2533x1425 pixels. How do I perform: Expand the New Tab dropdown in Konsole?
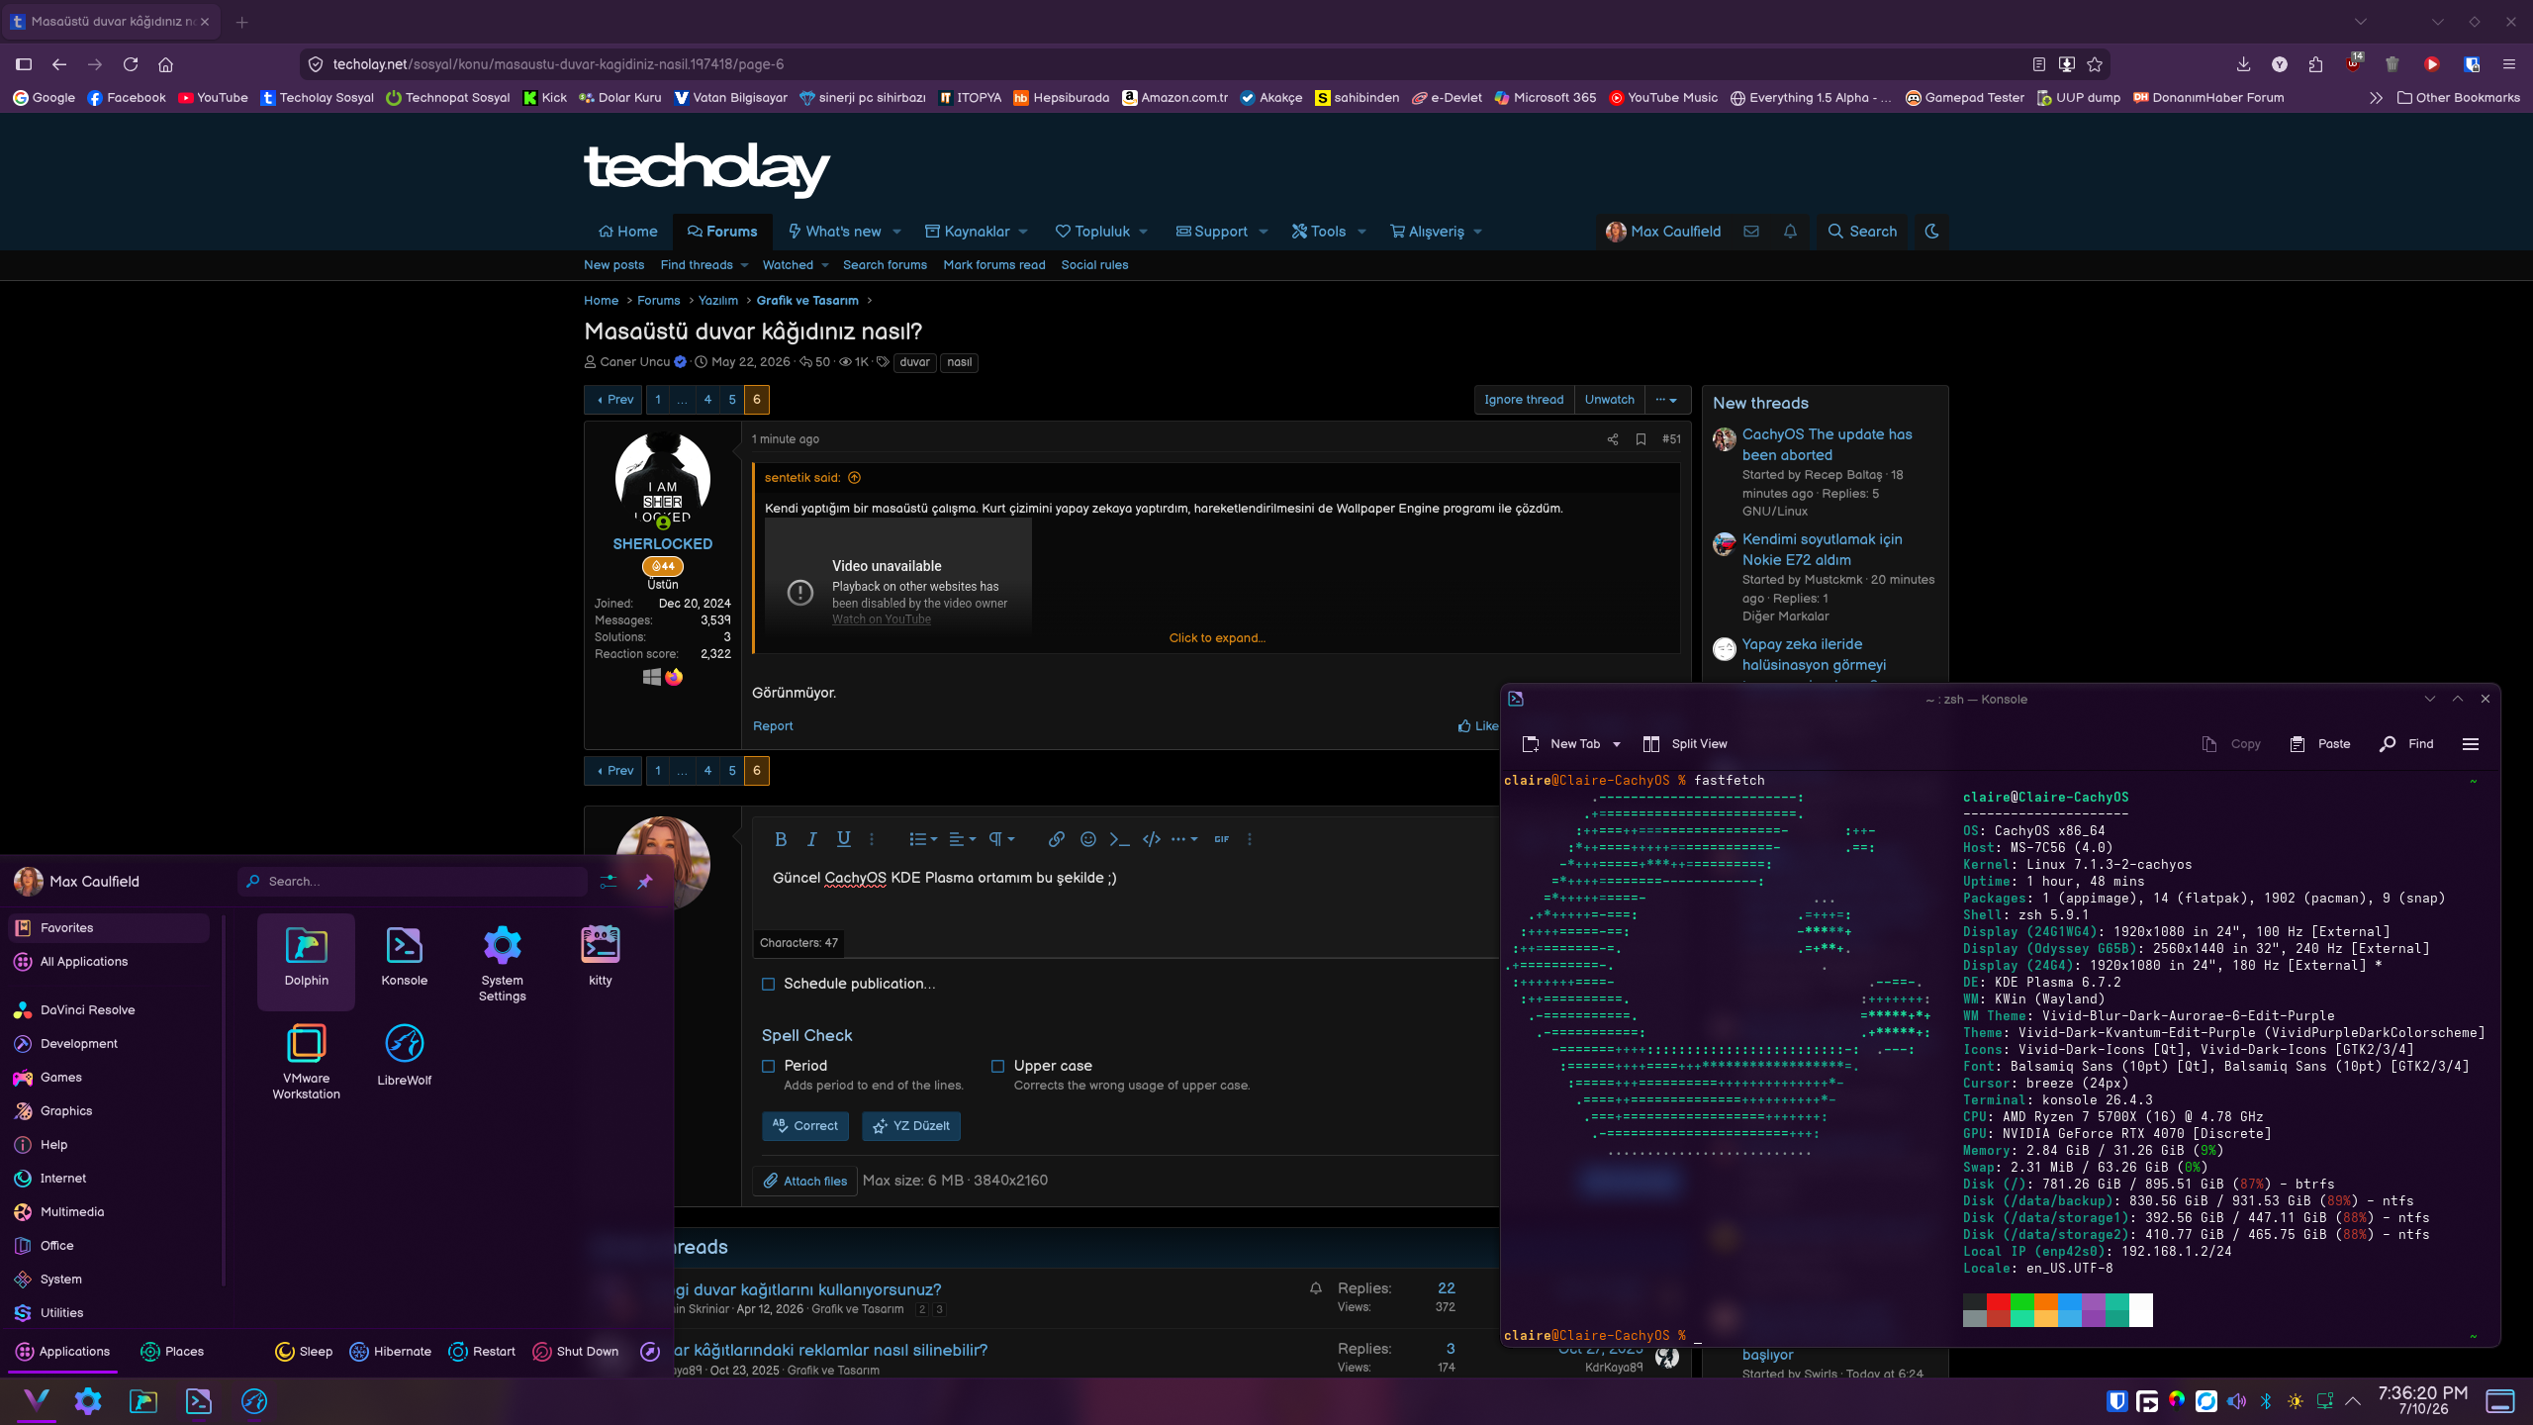click(x=1617, y=744)
